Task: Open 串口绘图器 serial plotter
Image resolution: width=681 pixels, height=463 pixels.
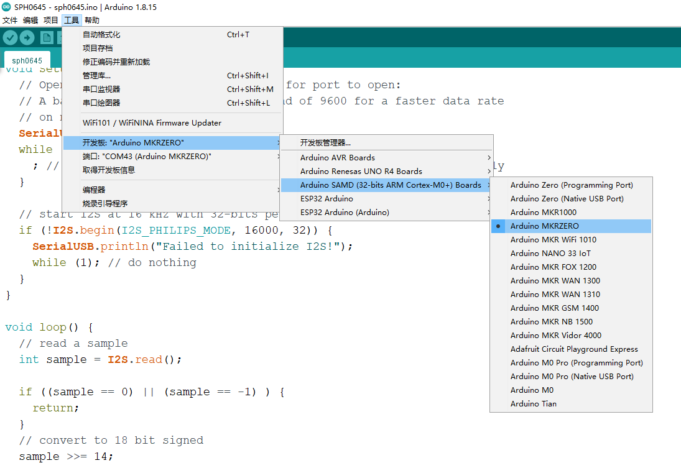Action: [x=172, y=103]
